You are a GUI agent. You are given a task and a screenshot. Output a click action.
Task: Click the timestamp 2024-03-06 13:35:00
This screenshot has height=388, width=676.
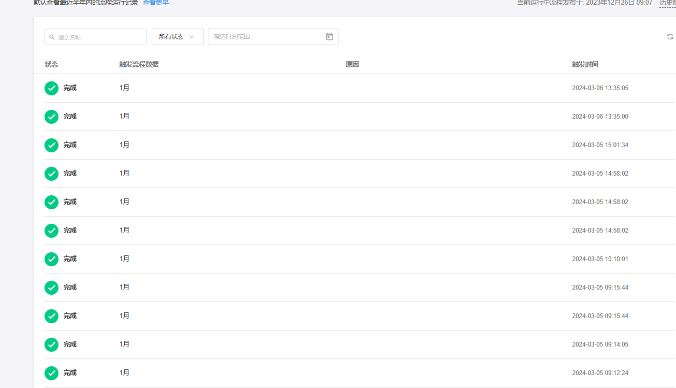(x=600, y=117)
